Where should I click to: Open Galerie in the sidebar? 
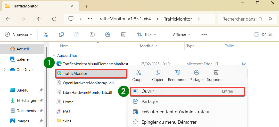click(22, 59)
